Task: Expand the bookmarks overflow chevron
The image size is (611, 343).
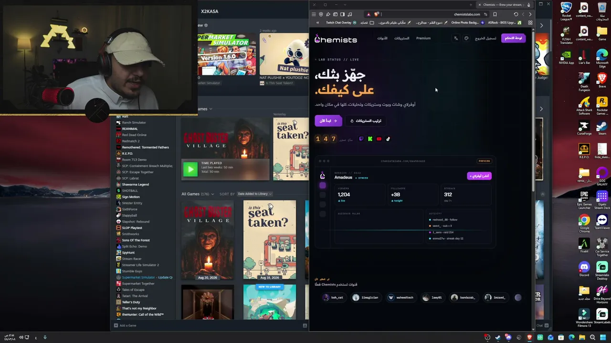Action: [x=318, y=22]
